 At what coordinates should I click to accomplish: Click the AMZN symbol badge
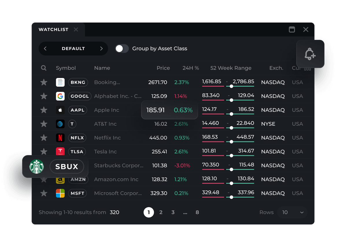pyautogui.click(x=78, y=180)
